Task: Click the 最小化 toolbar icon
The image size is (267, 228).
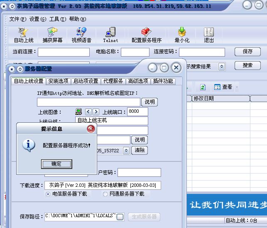Action: (182, 35)
